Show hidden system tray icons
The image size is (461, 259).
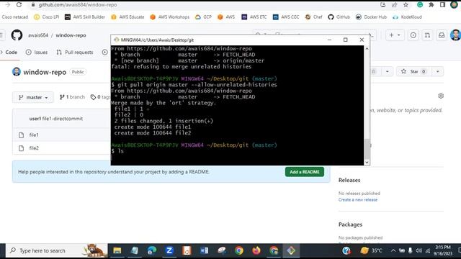pyautogui.click(x=393, y=250)
